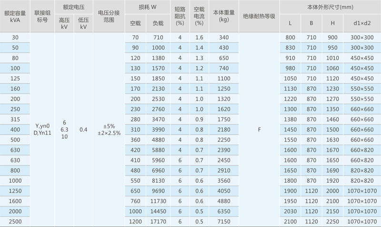The width and height of the screenshot is (381, 227).
Task: Select the 7150 weight value
Action: click(x=224, y=222)
